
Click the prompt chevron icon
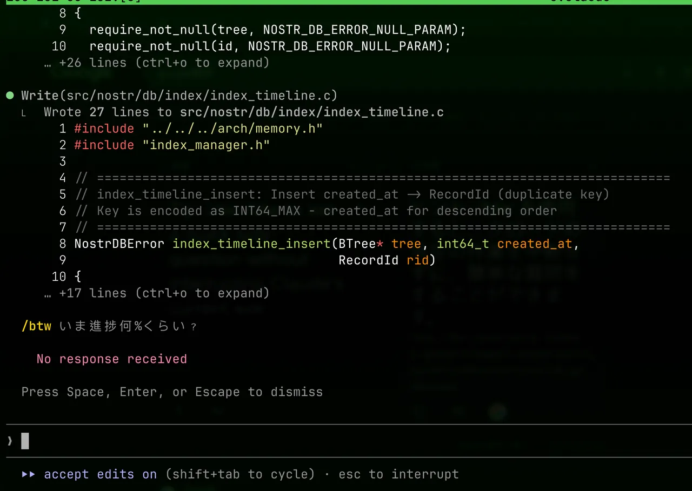10,441
